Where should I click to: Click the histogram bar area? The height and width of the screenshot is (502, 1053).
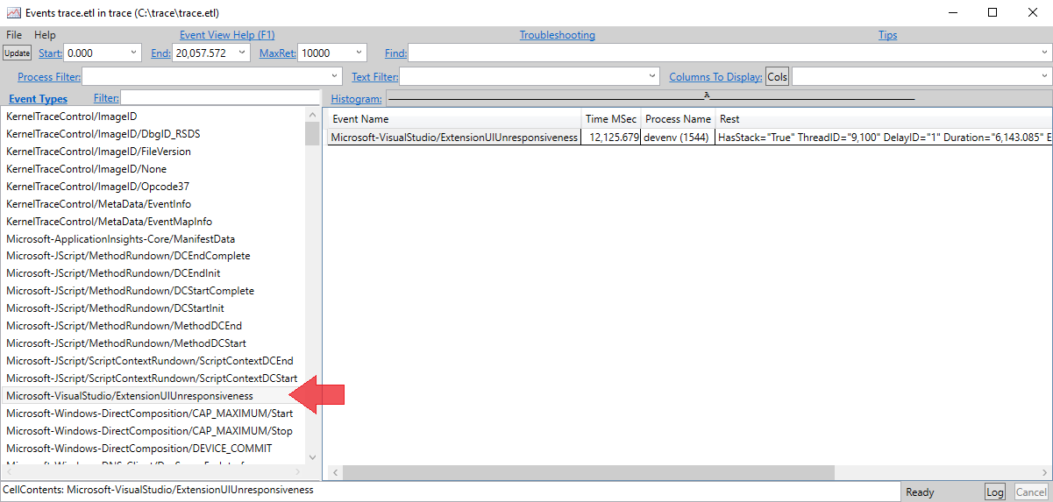[x=717, y=98]
